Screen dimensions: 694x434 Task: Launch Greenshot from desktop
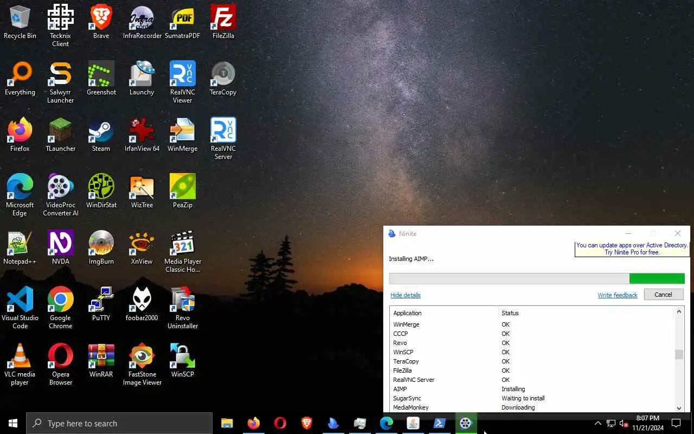[x=101, y=79]
